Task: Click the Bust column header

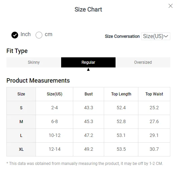Action: tap(89, 94)
